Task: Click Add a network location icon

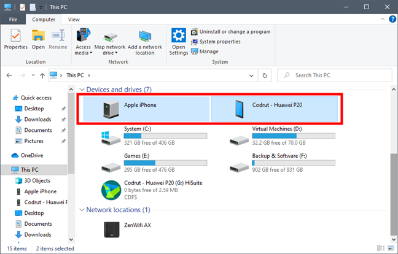Action: click(145, 40)
